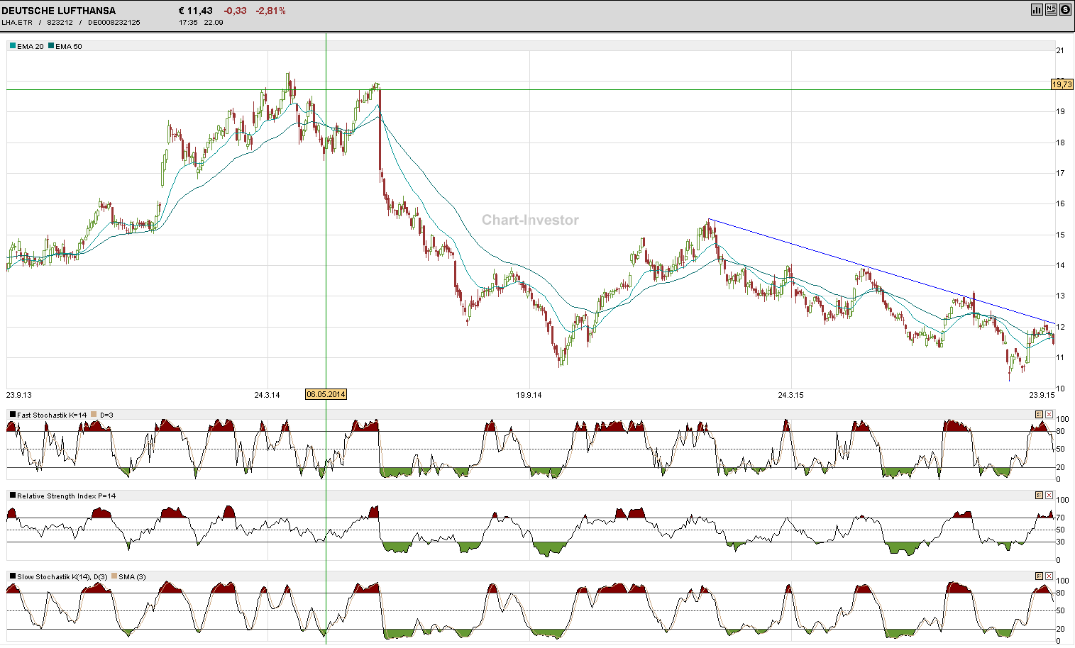1075x648 pixels.
Task: Click the WKN number 823212
Action: 60,23
